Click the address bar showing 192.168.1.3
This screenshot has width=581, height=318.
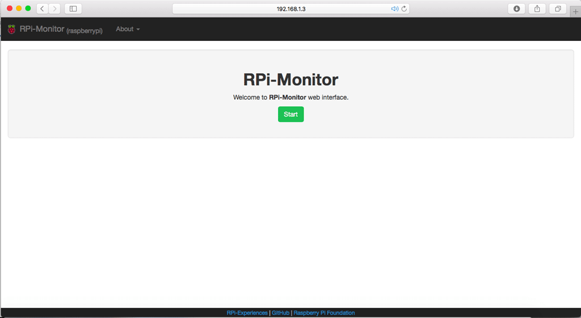(x=291, y=9)
